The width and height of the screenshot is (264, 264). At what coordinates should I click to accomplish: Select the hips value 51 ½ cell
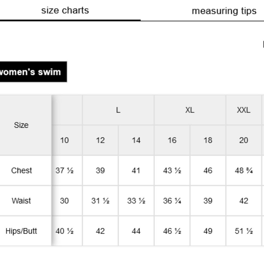(244, 231)
